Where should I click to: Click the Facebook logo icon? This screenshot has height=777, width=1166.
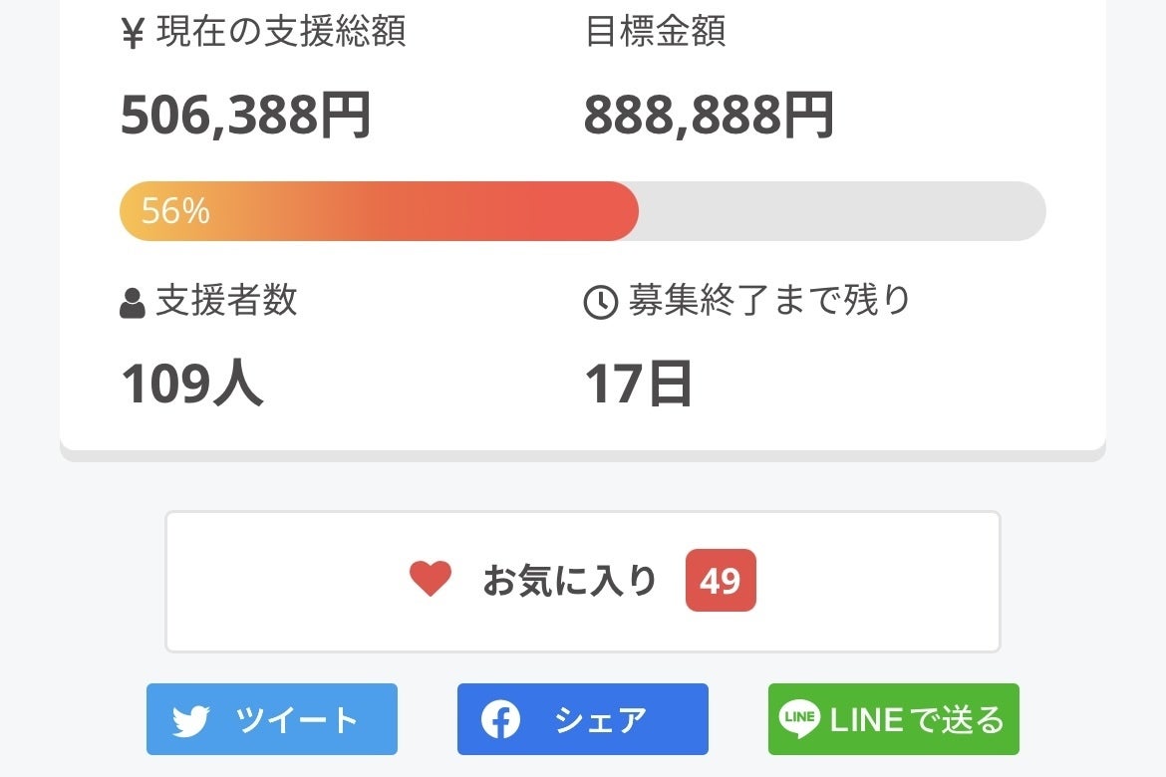tap(500, 719)
